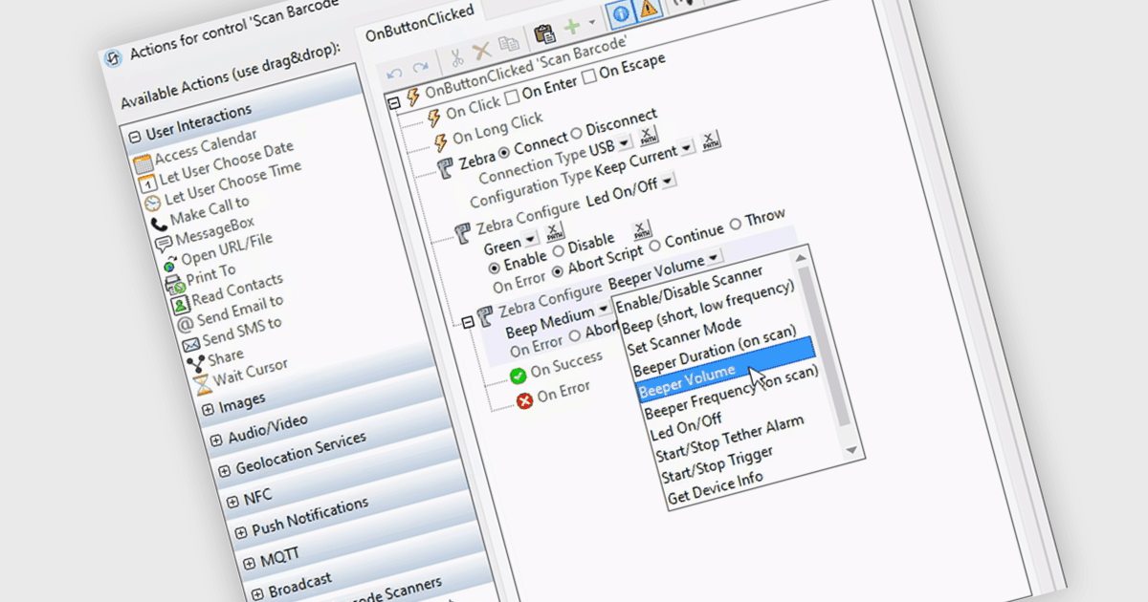
Task: Click the Paste clipboard icon
Action: coord(545,36)
